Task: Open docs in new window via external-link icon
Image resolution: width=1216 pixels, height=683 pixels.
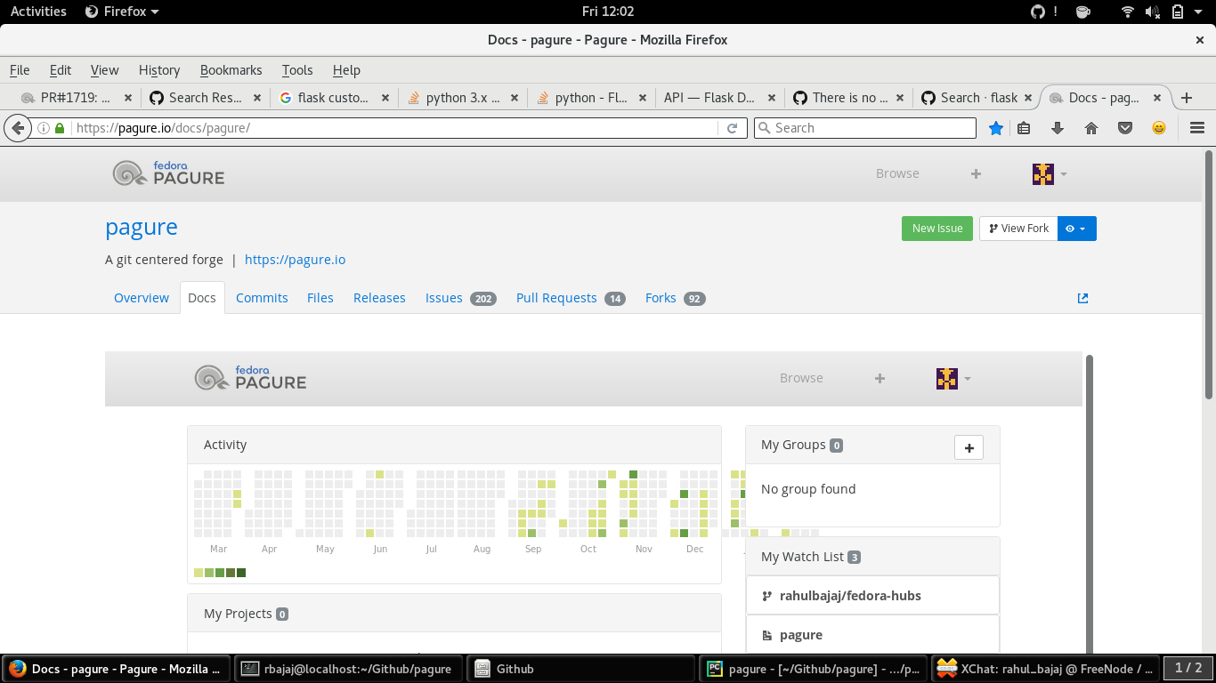Action: tap(1082, 298)
